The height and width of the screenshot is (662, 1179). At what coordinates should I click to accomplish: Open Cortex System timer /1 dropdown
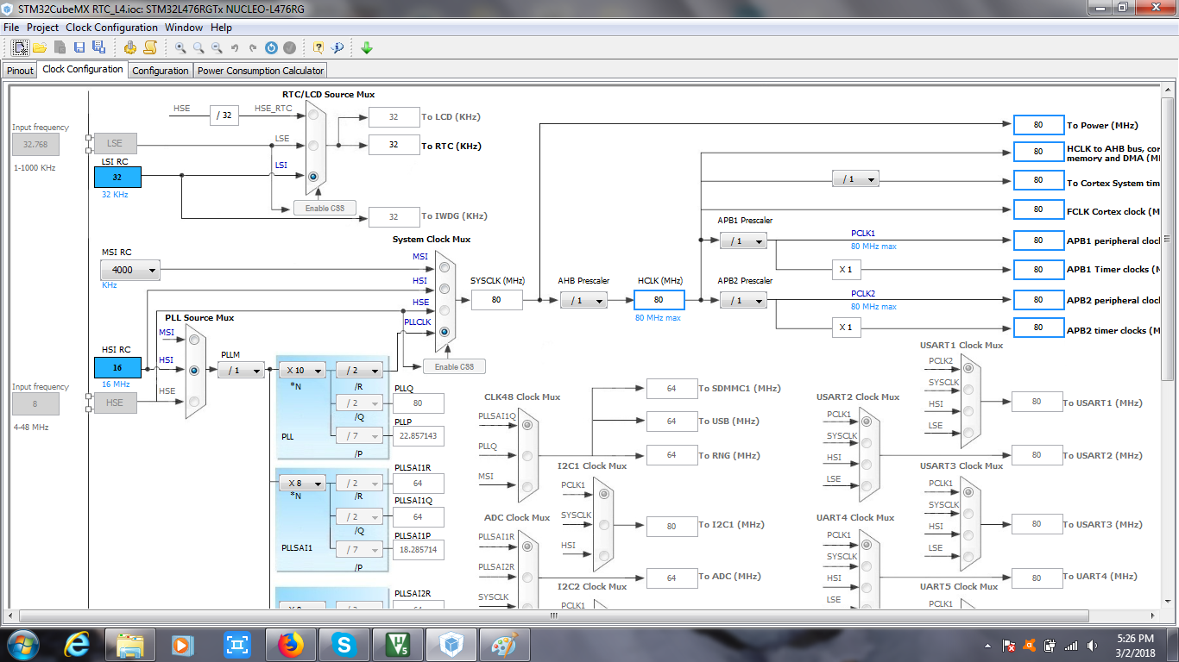click(855, 179)
